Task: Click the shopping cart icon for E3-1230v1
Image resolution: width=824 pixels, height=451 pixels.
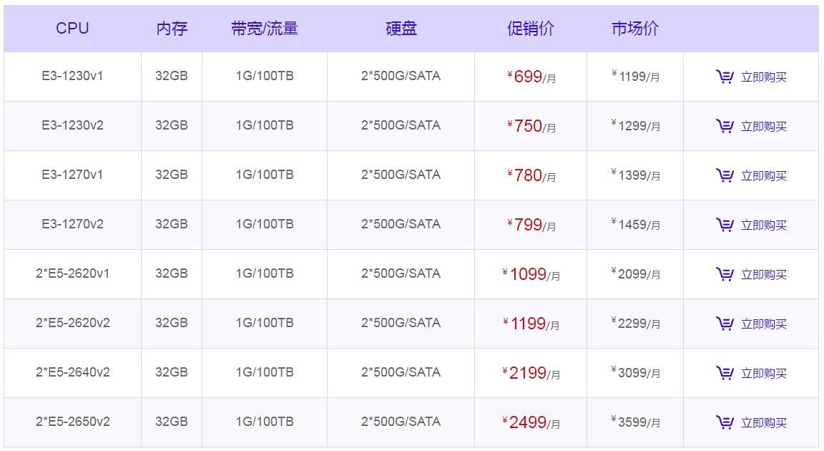Action: click(x=725, y=76)
